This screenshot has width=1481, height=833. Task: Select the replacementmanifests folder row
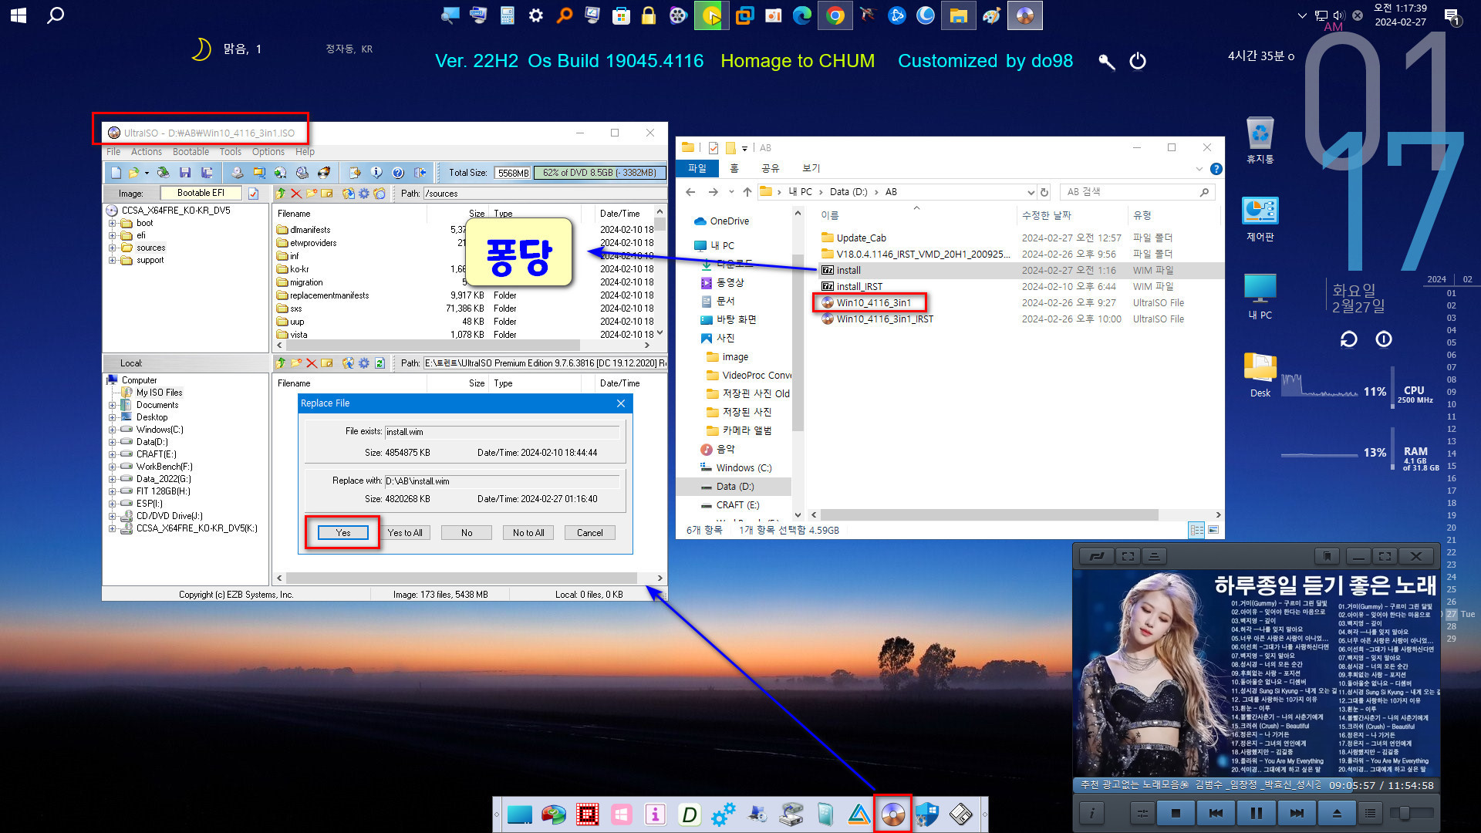[465, 295]
